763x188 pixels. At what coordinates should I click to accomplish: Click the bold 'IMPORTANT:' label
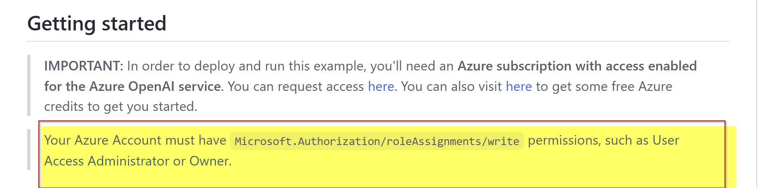(x=84, y=66)
